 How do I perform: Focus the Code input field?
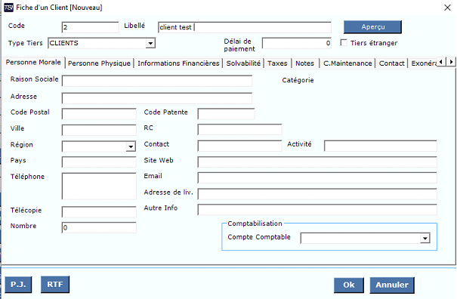[91, 27]
